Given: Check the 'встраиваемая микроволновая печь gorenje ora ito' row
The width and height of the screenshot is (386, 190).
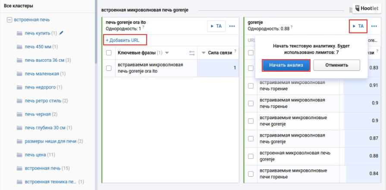Looking at the screenshot, I should tap(109, 68).
